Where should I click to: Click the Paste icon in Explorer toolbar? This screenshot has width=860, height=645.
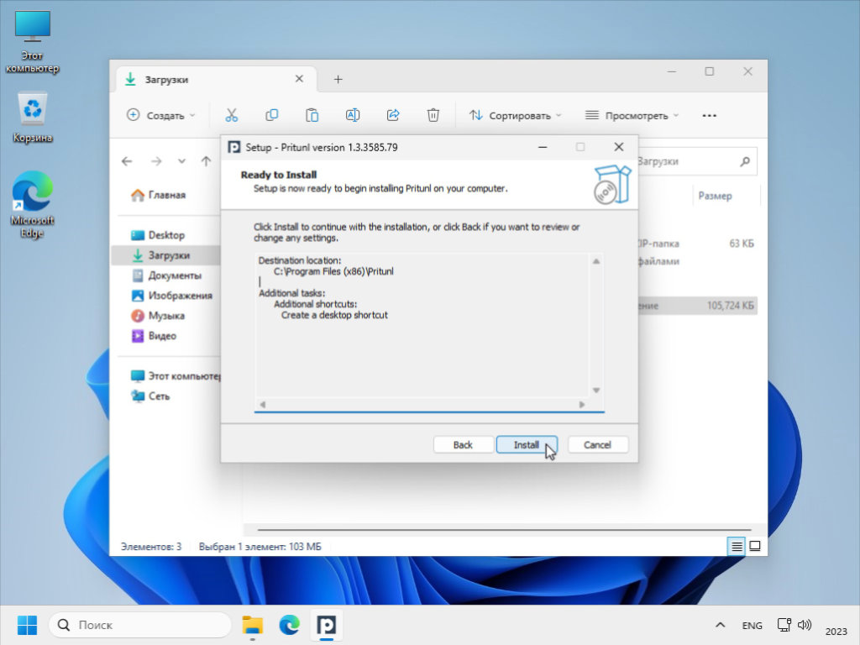tap(312, 115)
